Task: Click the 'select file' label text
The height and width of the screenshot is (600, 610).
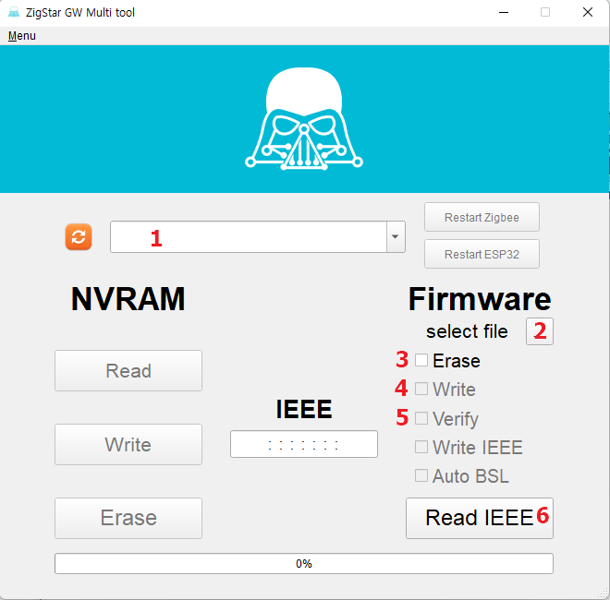Action: (467, 331)
